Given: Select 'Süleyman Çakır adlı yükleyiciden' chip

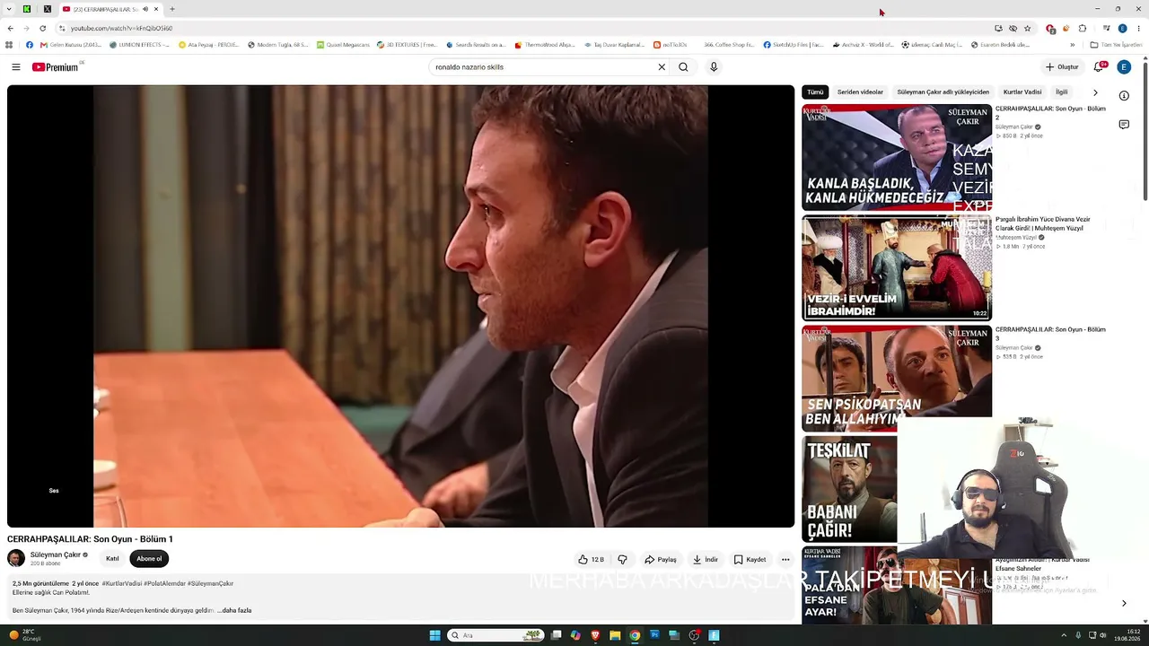Looking at the screenshot, I should coord(943,92).
